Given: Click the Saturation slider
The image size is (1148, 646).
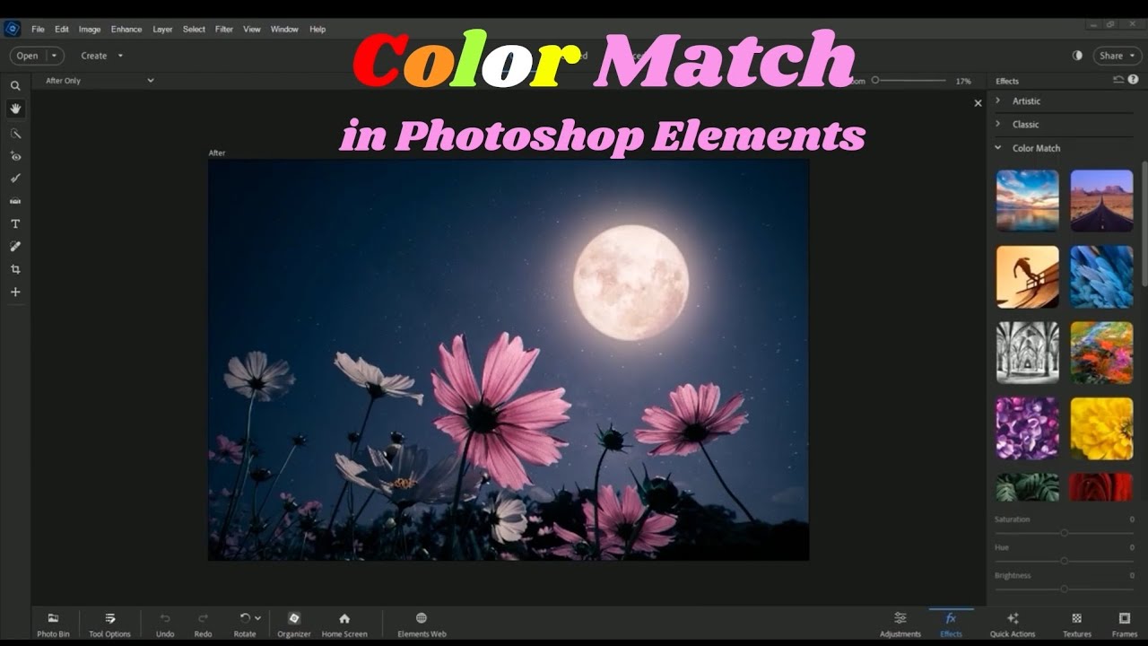Looking at the screenshot, I should (1064, 533).
